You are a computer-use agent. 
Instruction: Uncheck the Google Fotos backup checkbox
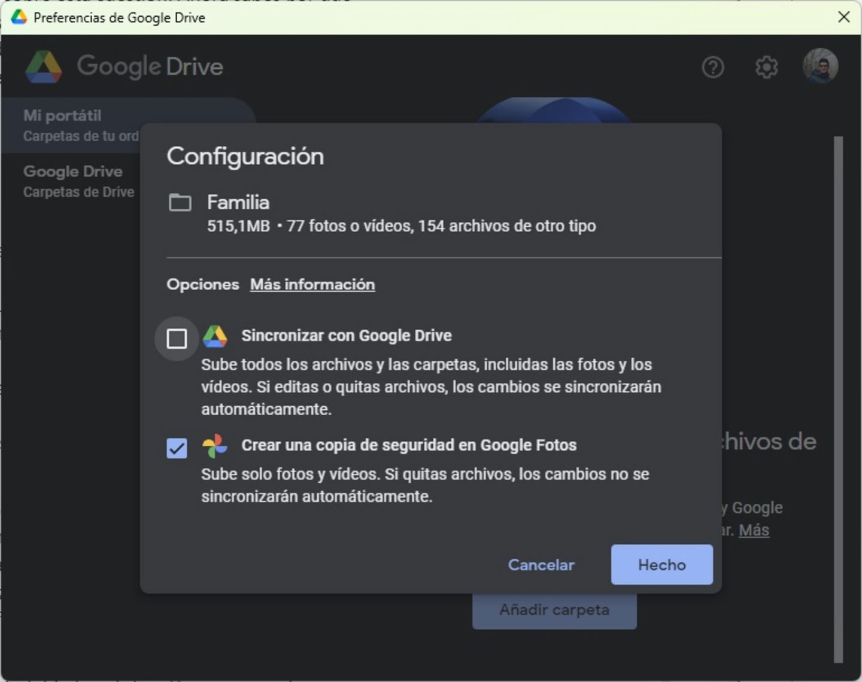point(177,448)
